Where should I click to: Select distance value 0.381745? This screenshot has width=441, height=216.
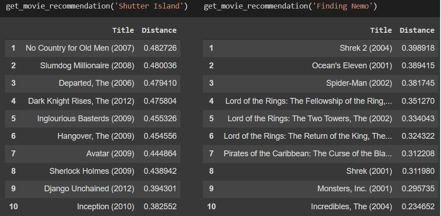point(418,83)
